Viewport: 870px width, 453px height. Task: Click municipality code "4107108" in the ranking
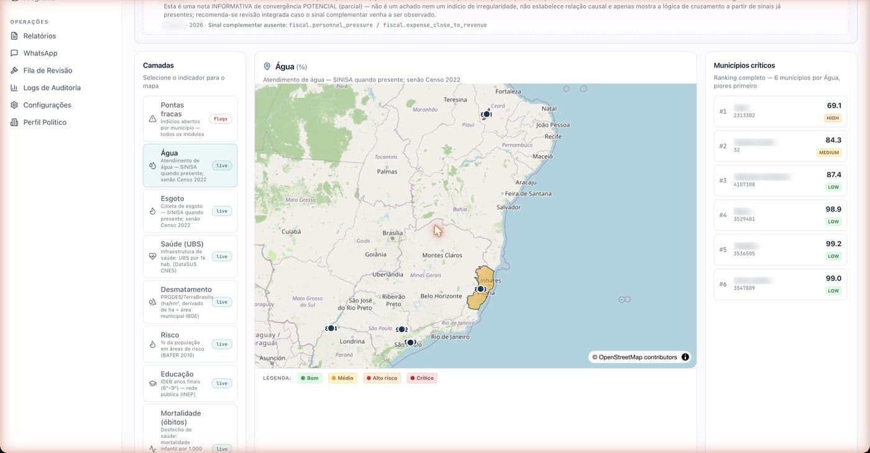pyautogui.click(x=744, y=185)
